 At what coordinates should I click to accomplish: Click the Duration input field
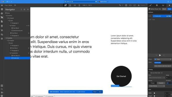click(169, 83)
